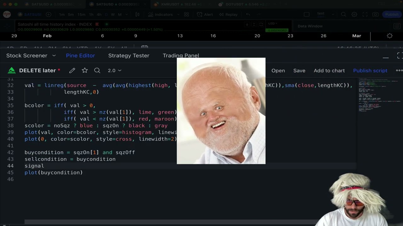
Task: Switch to Stock Screener tab
Action: coord(27,56)
